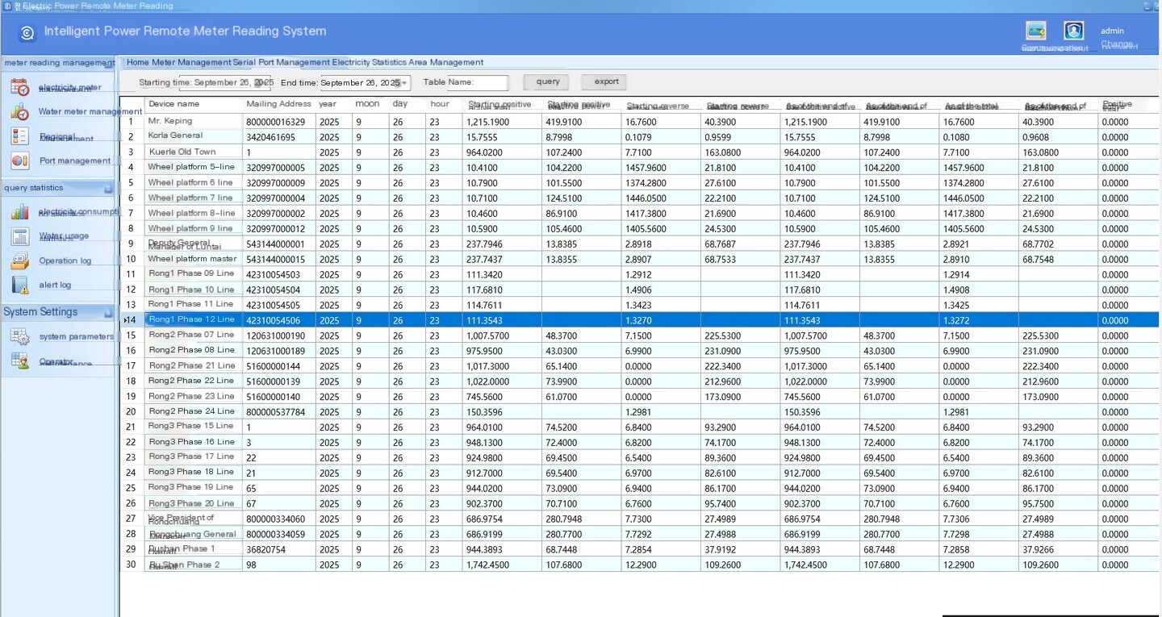The image size is (1162, 617).
Task: Click the Device name column header
Action: point(193,104)
